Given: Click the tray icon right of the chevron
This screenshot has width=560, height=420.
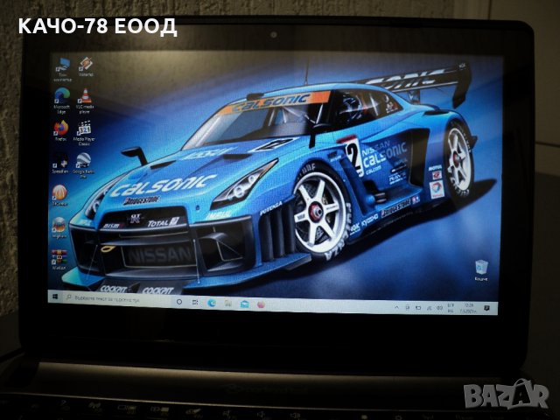Looking at the screenshot, I should point(408,307).
